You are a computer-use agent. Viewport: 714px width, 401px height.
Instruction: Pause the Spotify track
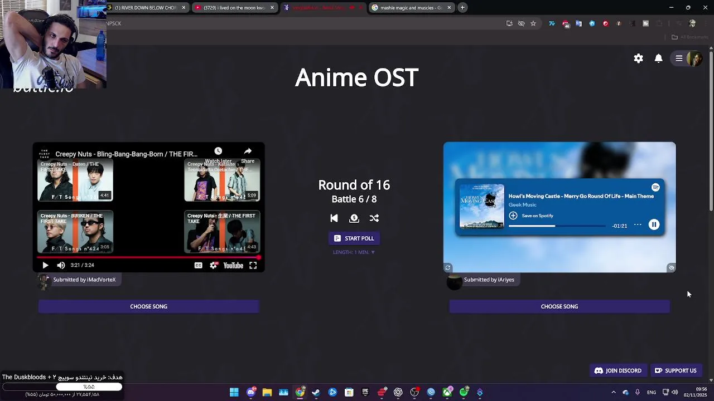(654, 224)
